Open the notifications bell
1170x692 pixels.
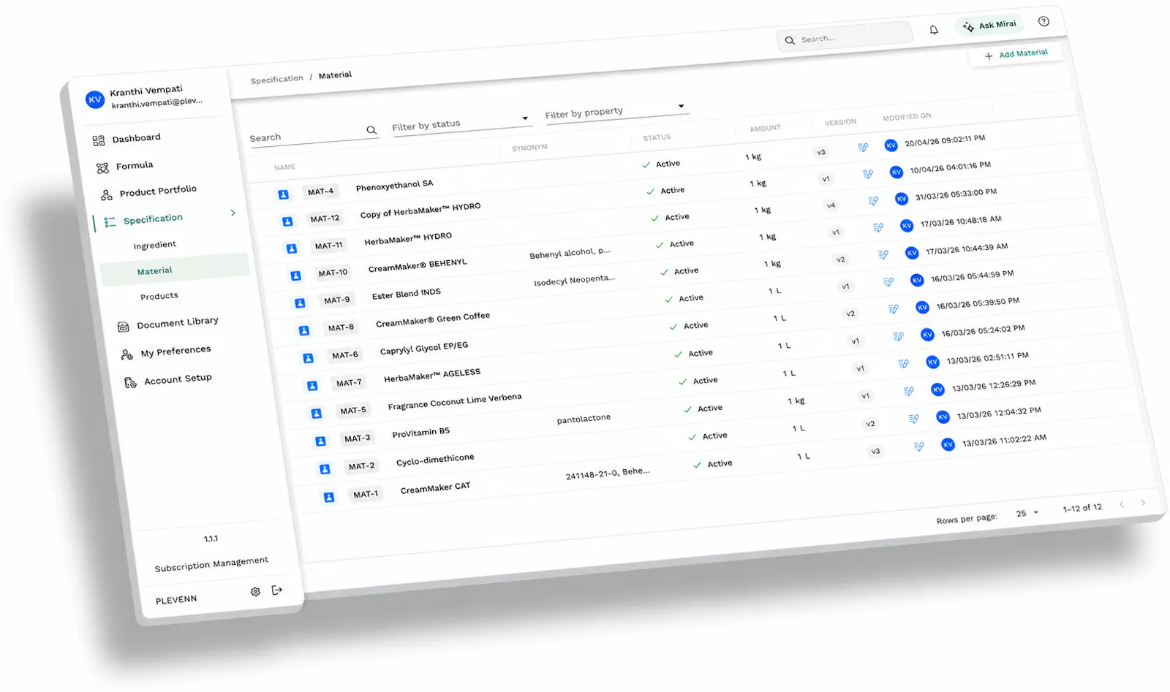(934, 30)
